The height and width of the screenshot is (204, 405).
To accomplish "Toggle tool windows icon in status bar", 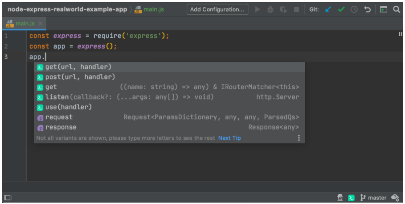I will coord(8,197).
